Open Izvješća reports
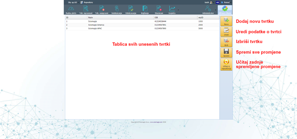 pos(172,10)
